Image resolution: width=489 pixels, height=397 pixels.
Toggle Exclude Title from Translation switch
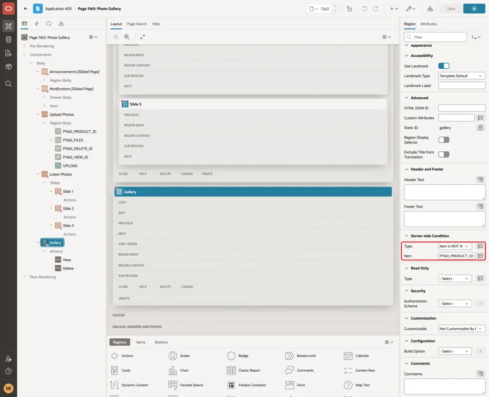coord(444,154)
